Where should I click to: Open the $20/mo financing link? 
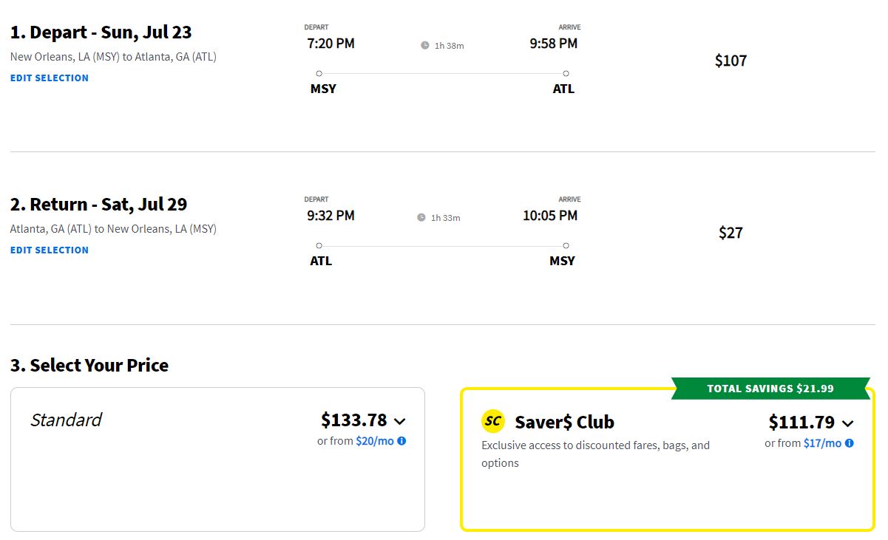click(375, 441)
